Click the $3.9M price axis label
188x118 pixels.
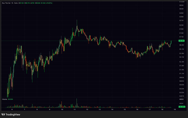(x=182, y=53)
